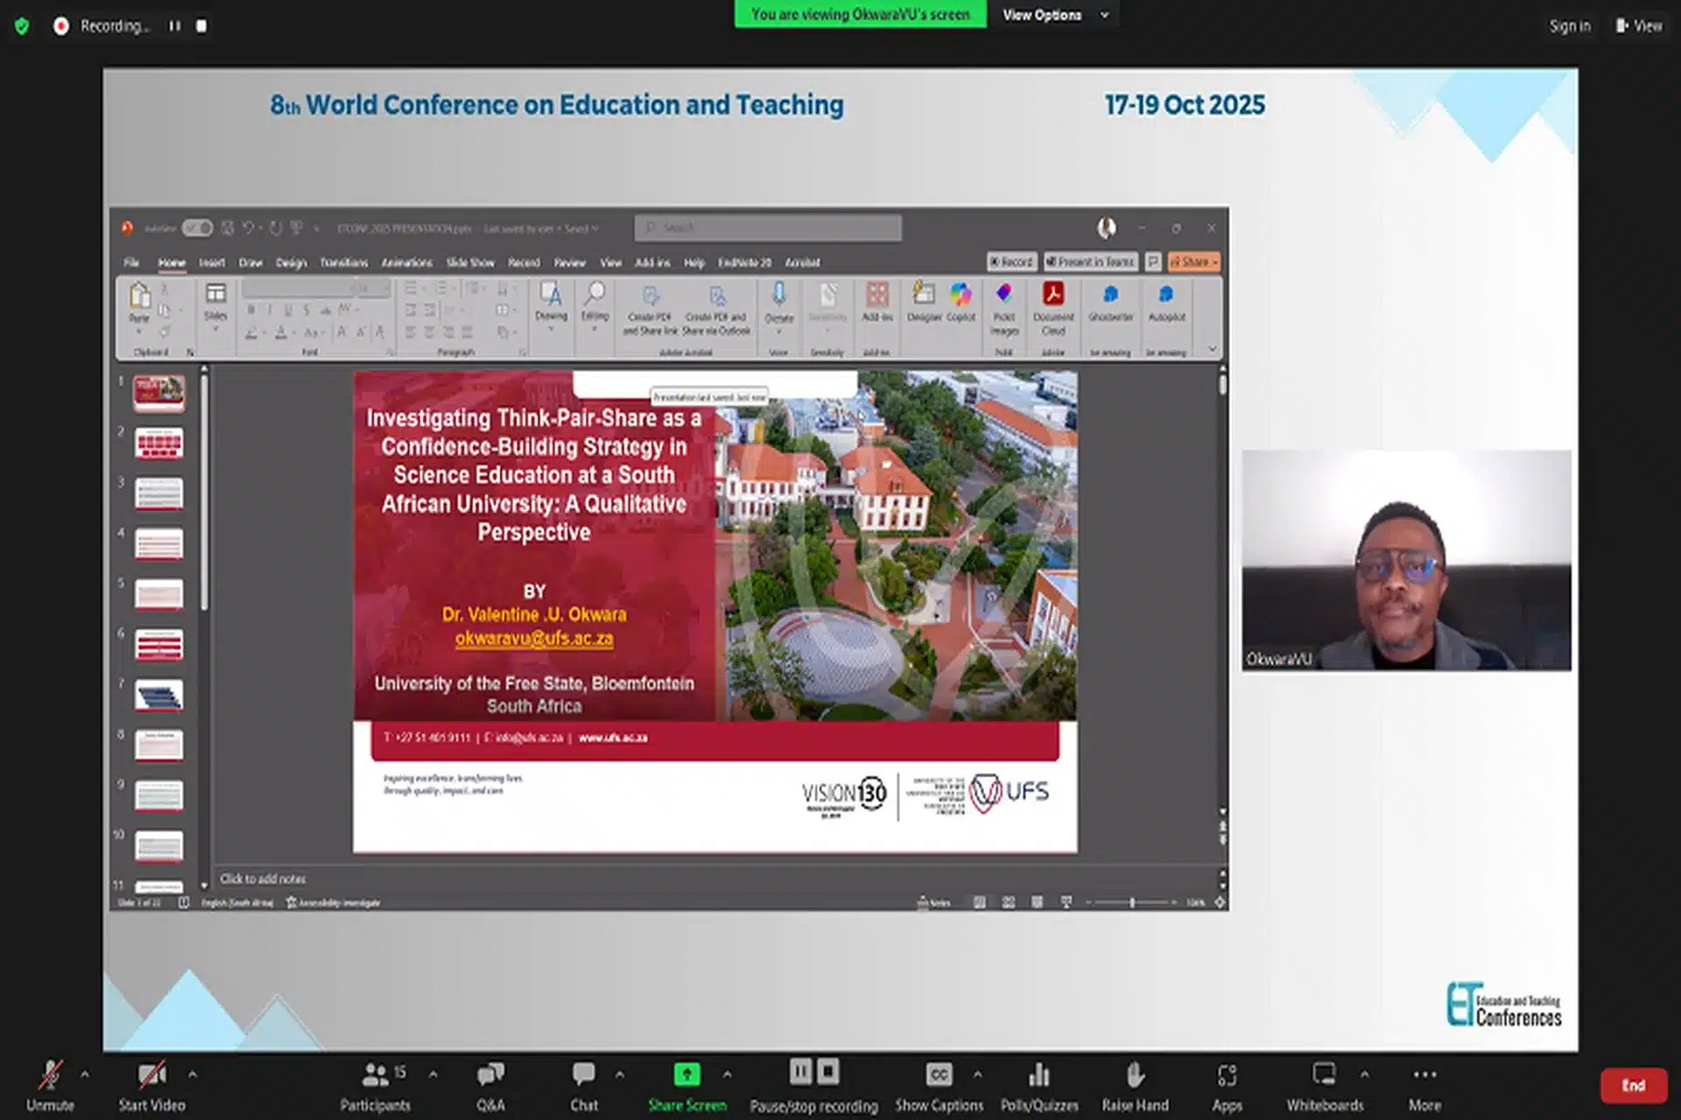Open Whiteboards
The height and width of the screenshot is (1120, 1681).
pos(1324,1075)
